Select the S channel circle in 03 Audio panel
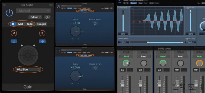This screenshot has height=93, width=205. click(x=42, y=33)
